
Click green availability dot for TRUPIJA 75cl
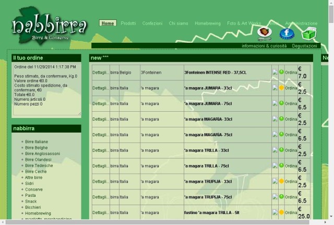coord(281,197)
